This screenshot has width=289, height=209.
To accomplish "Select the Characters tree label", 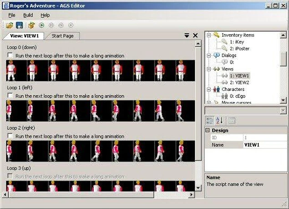I will click(x=233, y=89).
